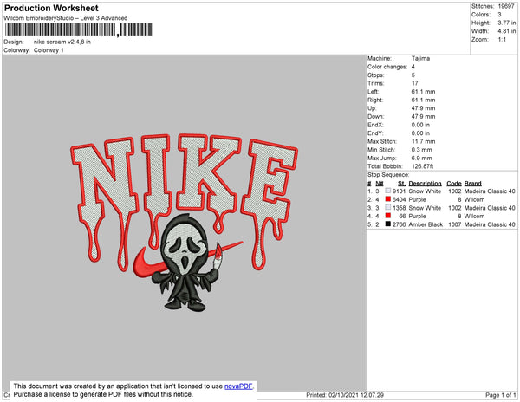Click the 'Code' column header

point(454,184)
